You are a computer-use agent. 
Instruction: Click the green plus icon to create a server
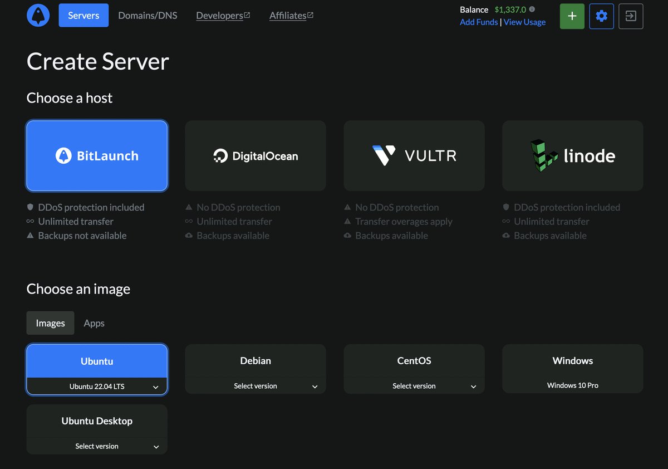[572, 16]
